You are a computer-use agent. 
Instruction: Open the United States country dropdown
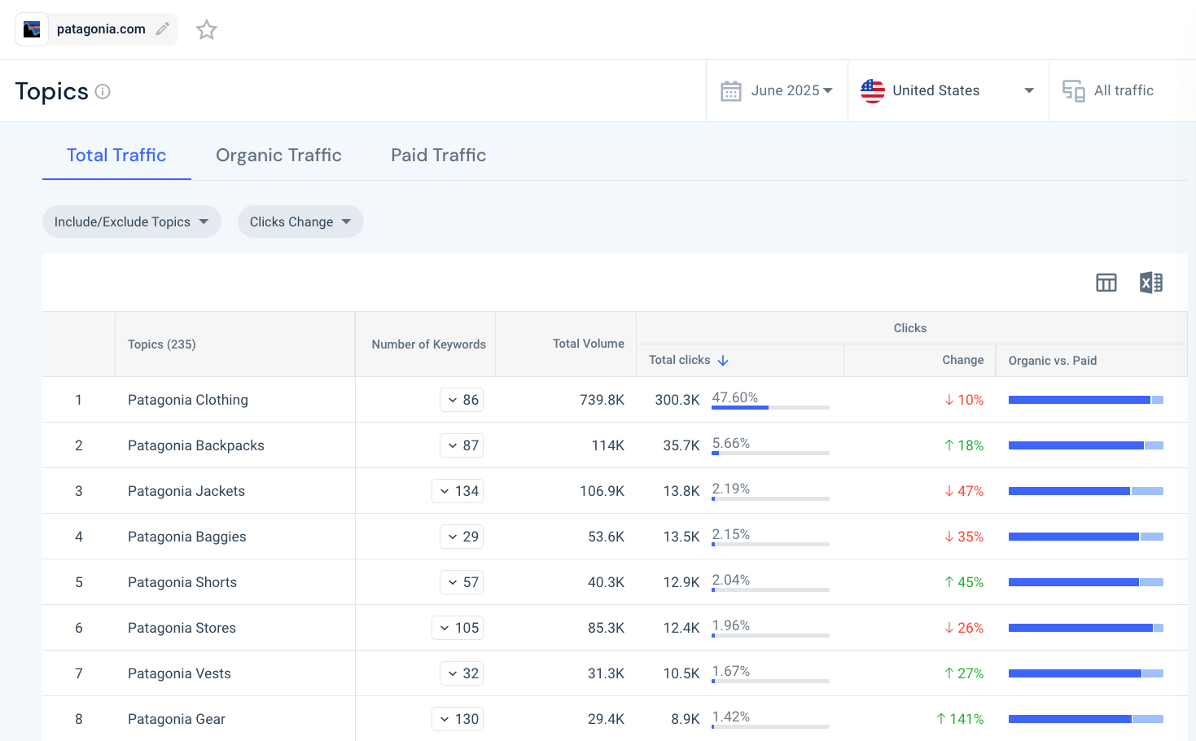click(948, 91)
